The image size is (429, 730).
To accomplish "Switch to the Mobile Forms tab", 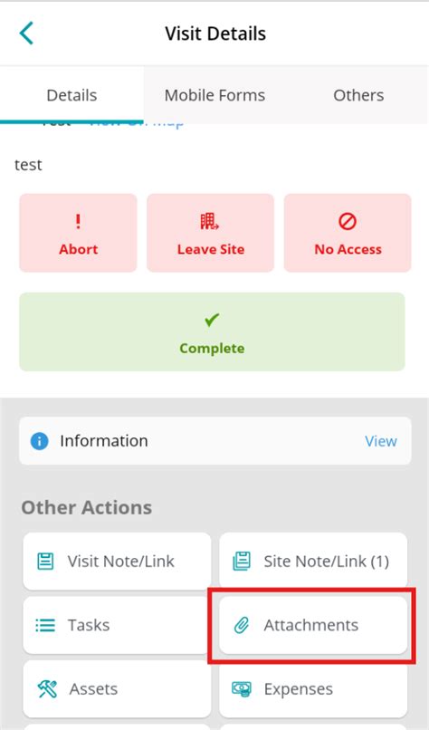I will [x=214, y=95].
